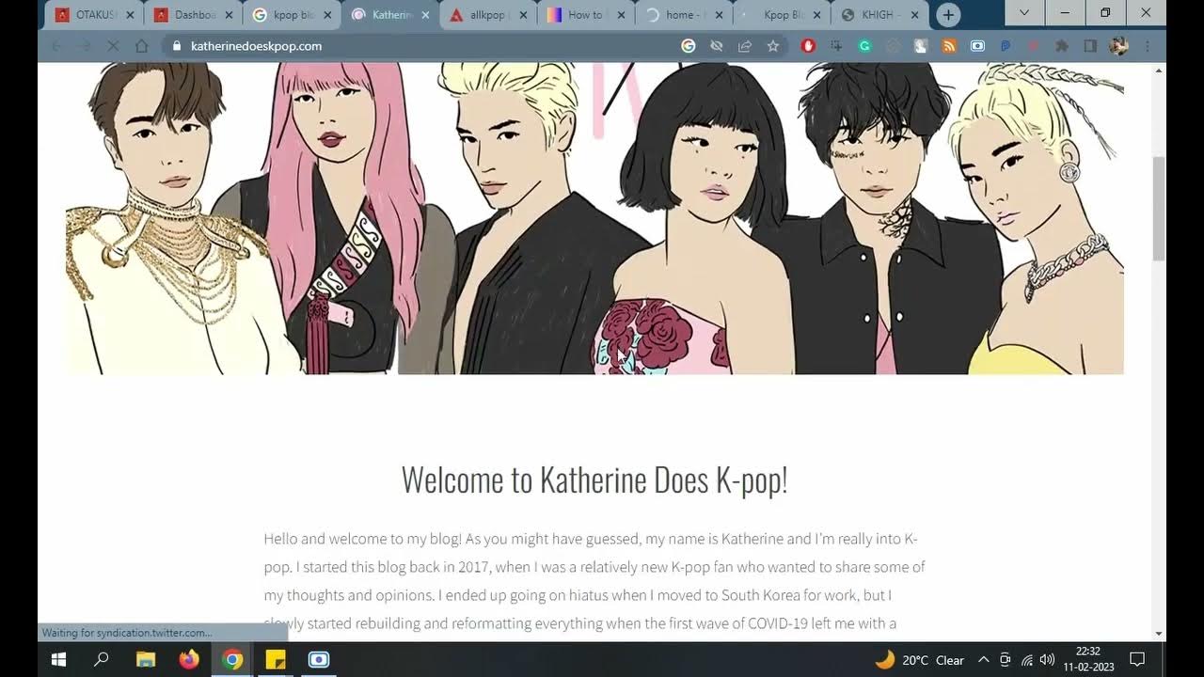
Task: Select the Google G icon in the toolbar
Action: [x=688, y=45]
